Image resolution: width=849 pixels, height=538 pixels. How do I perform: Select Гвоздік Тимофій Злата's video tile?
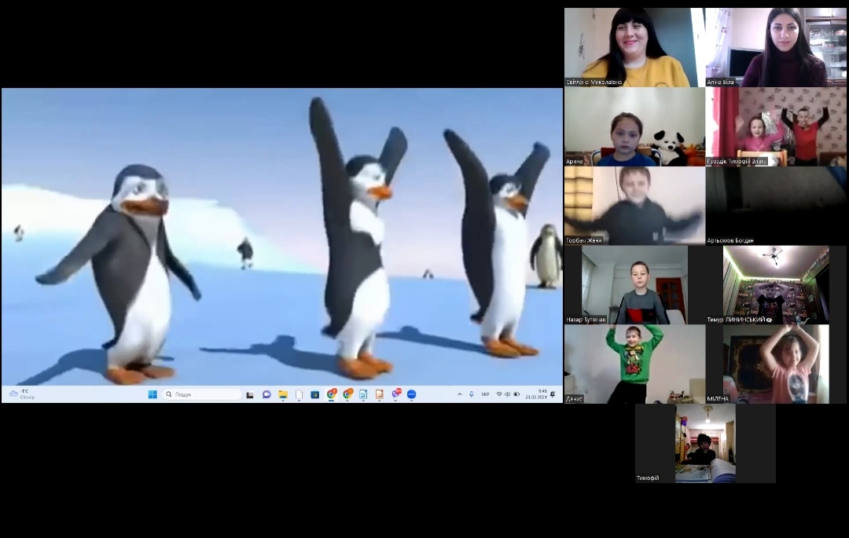click(x=776, y=126)
